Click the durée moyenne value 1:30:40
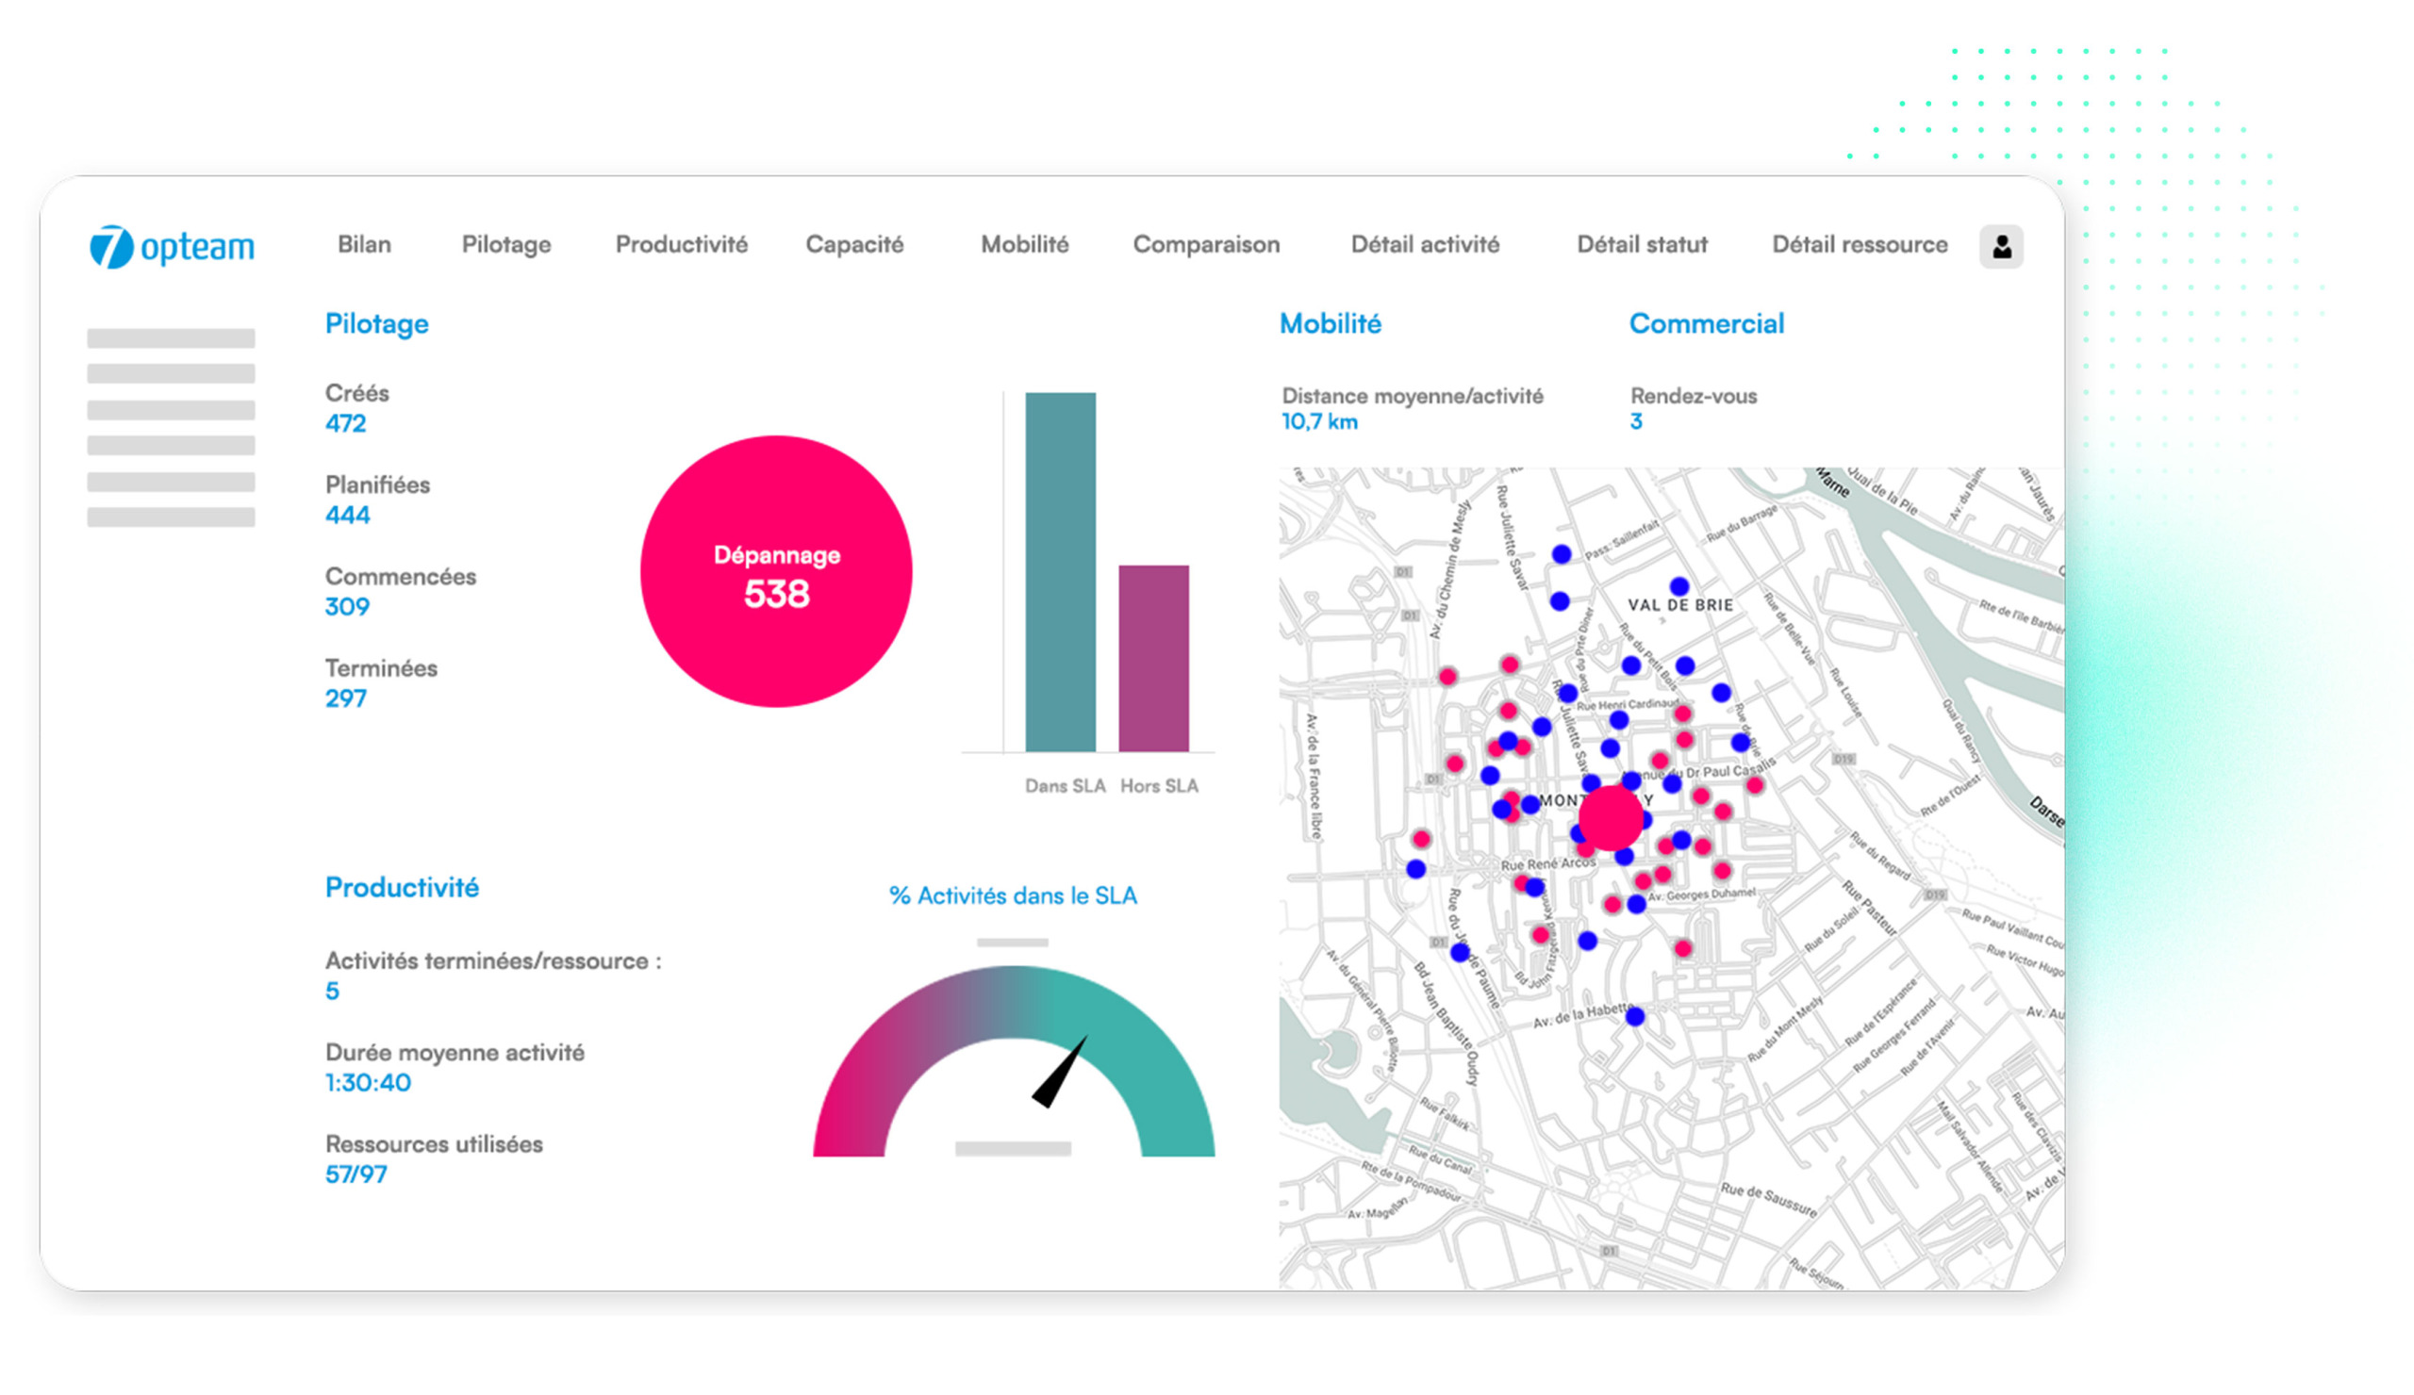The height and width of the screenshot is (1395, 2414). point(368,1083)
